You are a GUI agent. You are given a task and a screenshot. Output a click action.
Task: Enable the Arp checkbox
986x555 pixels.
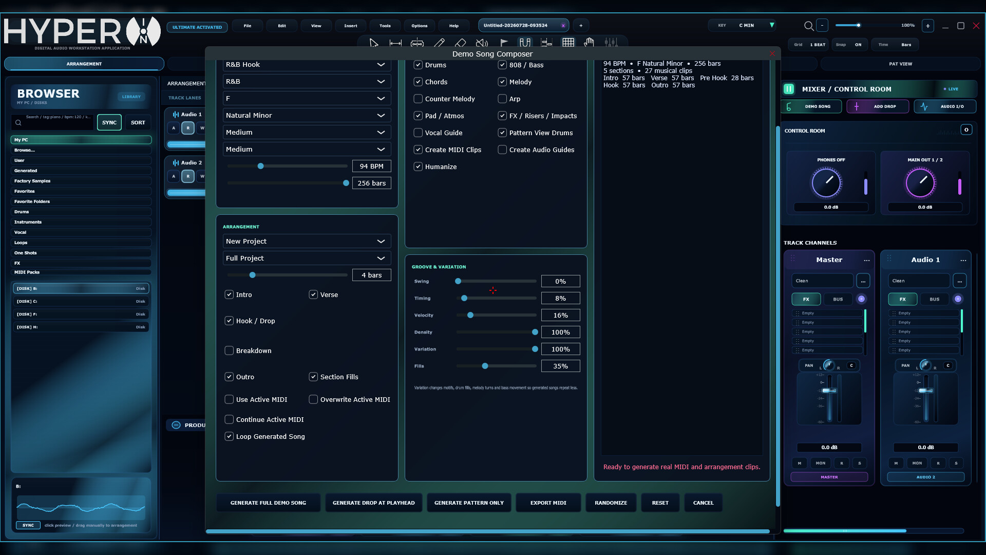point(502,99)
